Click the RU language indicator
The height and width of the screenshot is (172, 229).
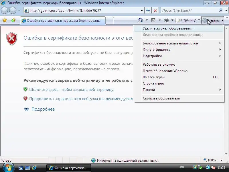(182, 167)
